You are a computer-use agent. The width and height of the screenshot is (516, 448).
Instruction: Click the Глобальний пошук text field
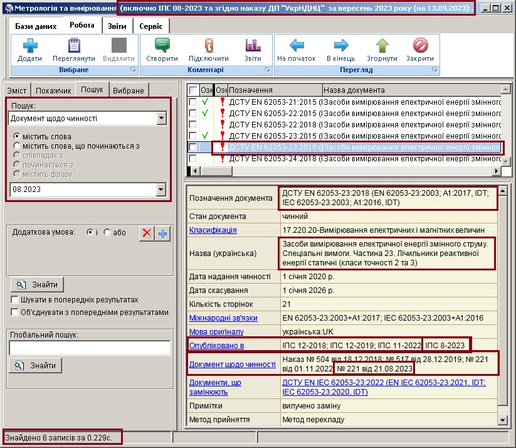coord(90,348)
